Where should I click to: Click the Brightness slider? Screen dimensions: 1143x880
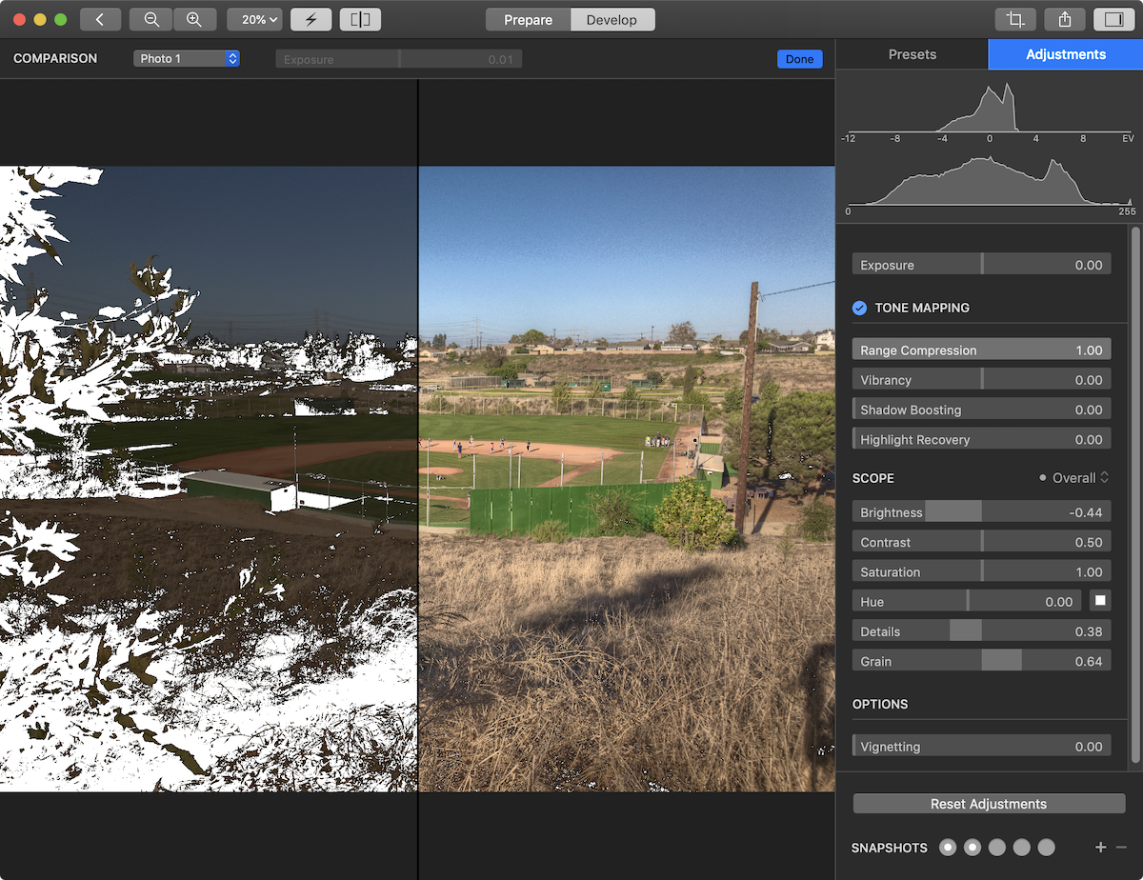point(981,512)
